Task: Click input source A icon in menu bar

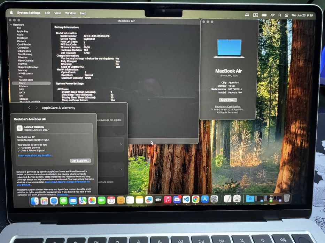Action: (x=256, y=15)
